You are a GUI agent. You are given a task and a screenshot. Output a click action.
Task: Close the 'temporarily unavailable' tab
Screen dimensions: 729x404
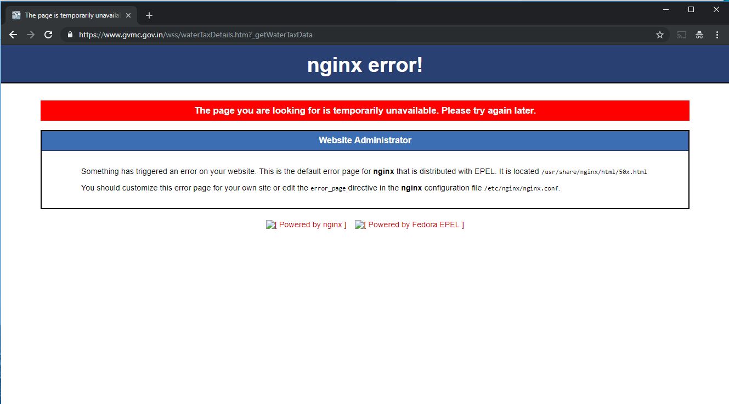[128, 15]
